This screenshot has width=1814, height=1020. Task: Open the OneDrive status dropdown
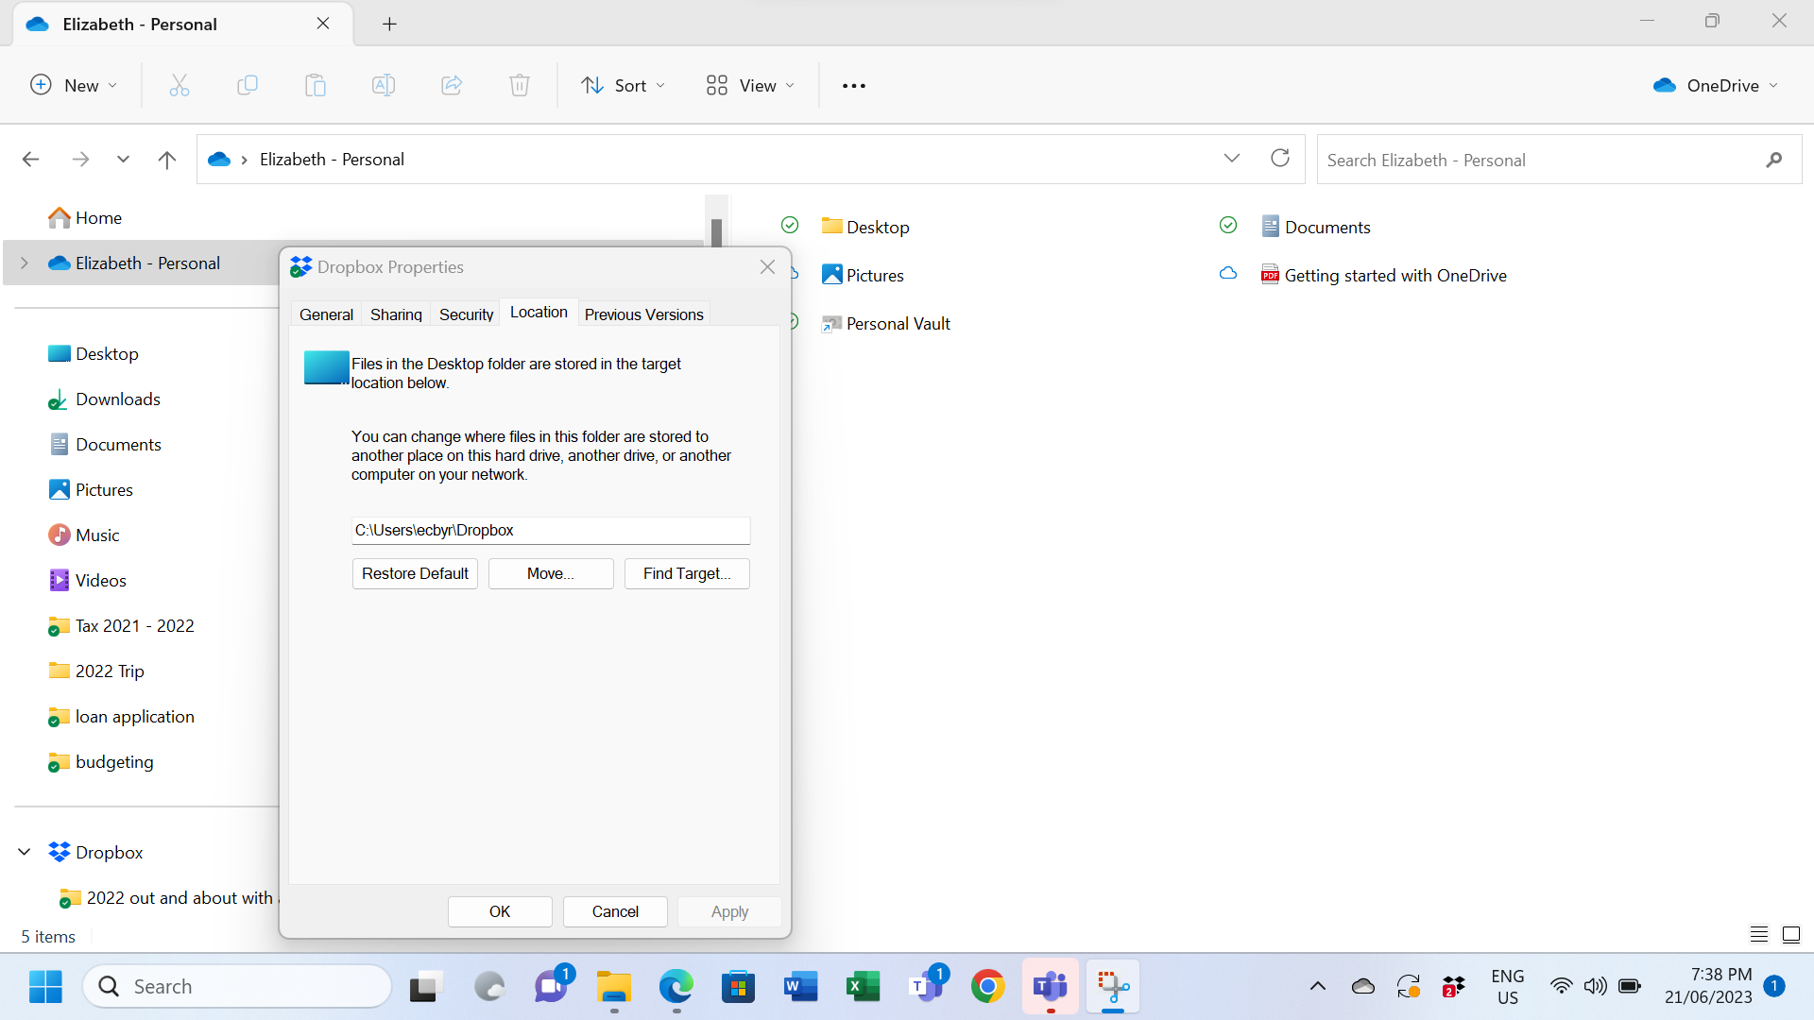click(x=1716, y=86)
